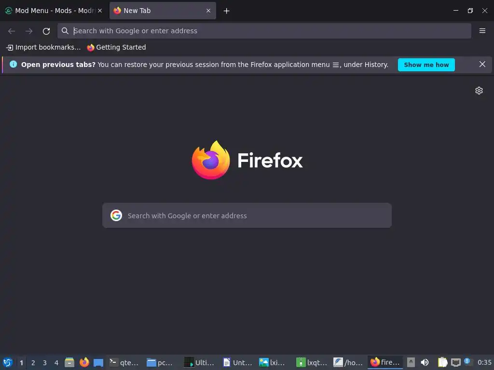Launch Firefox from quick launch panel
494x370 pixels.
click(x=84, y=362)
